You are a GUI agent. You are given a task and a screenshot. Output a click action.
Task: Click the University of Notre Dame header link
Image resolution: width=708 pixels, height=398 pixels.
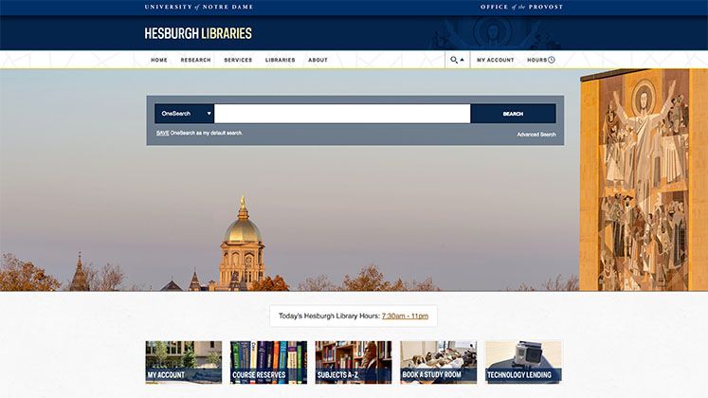click(199, 8)
